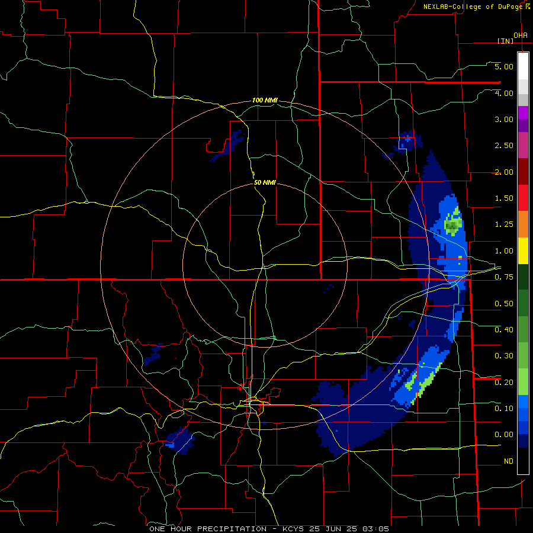Pick the bright magenta legend color block
The height and width of the screenshot is (533, 533).
(523, 113)
